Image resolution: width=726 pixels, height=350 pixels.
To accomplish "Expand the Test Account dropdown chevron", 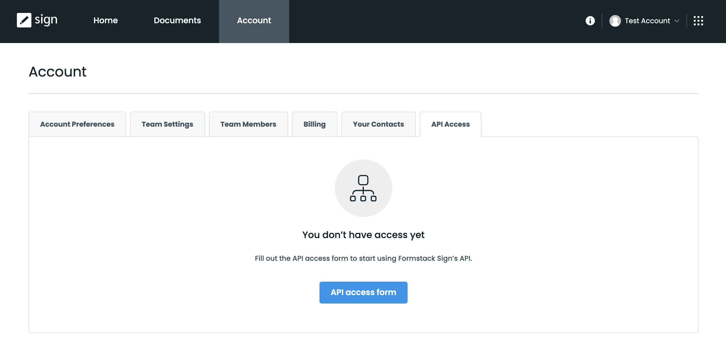I will click(x=677, y=21).
